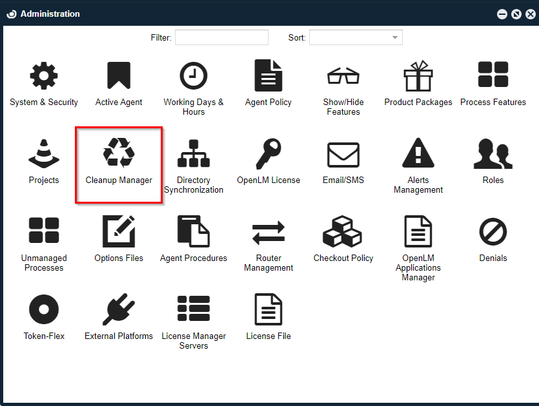Open License Manager Servers list icon
The width and height of the screenshot is (539, 406).
click(194, 310)
